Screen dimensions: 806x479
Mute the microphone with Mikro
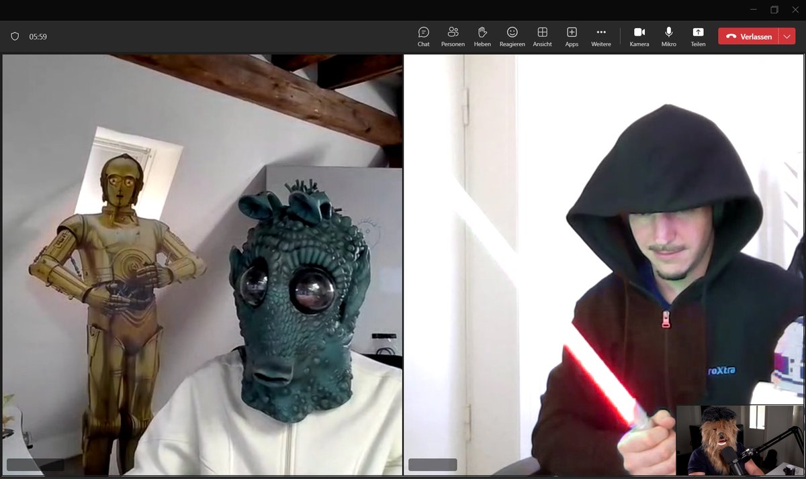point(668,37)
